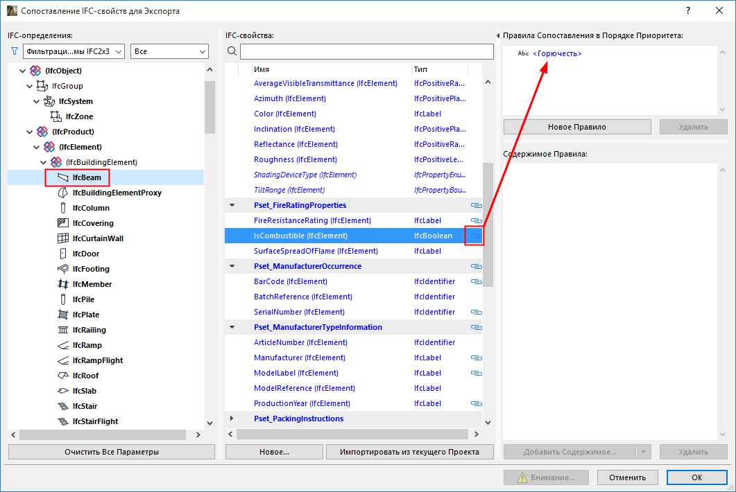Collapse the (IfcBuildingElement) tree node

43,162
